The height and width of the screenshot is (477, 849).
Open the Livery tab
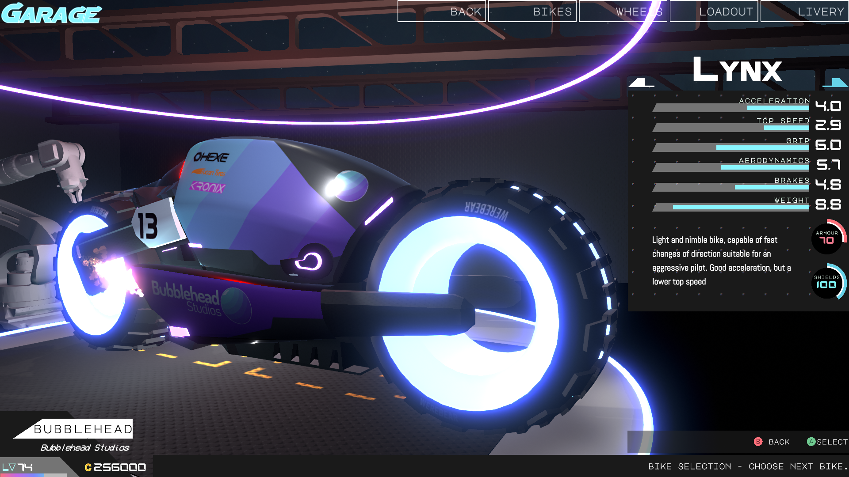pos(804,11)
